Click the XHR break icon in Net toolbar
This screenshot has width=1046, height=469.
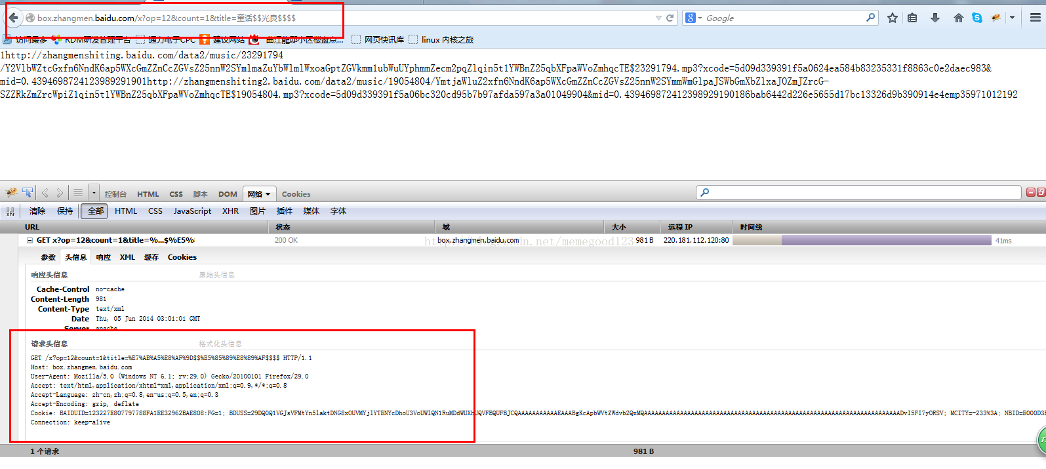point(10,211)
